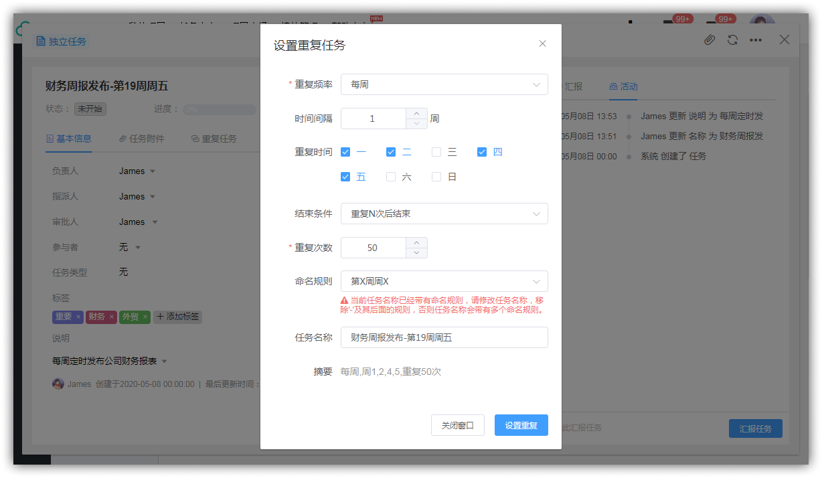This screenshot has height=478, width=822.
Task: Open the 命名规则 dropdown showing 第X周周X
Action: point(444,281)
